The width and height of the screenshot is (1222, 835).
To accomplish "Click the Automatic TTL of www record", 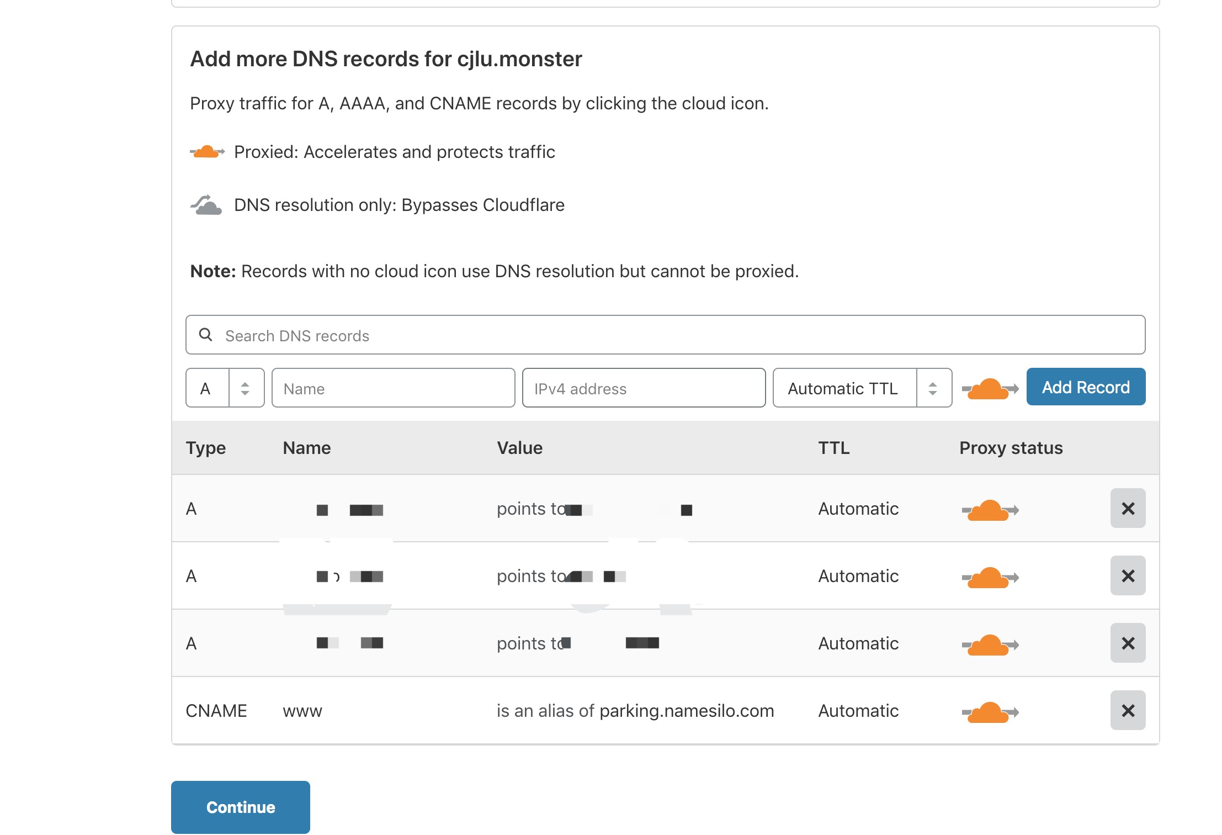I will [x=858, y=711].
